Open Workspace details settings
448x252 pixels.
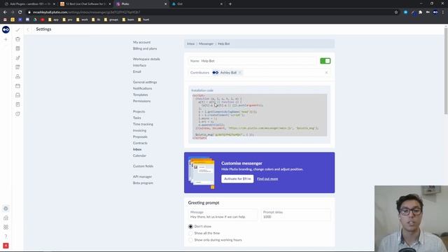(x=146, y=59)
